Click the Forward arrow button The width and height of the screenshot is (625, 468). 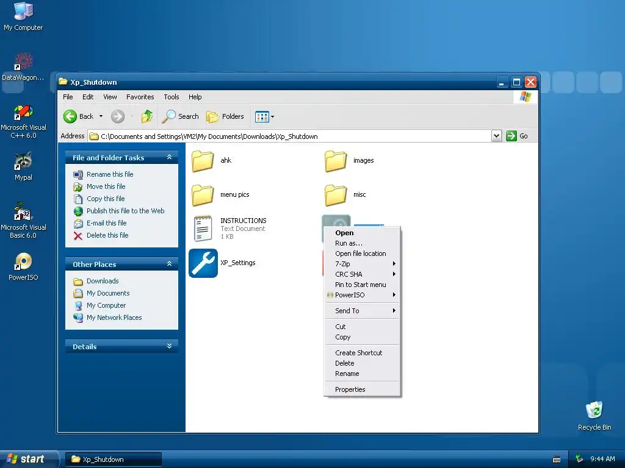click(x=118, y=116)
